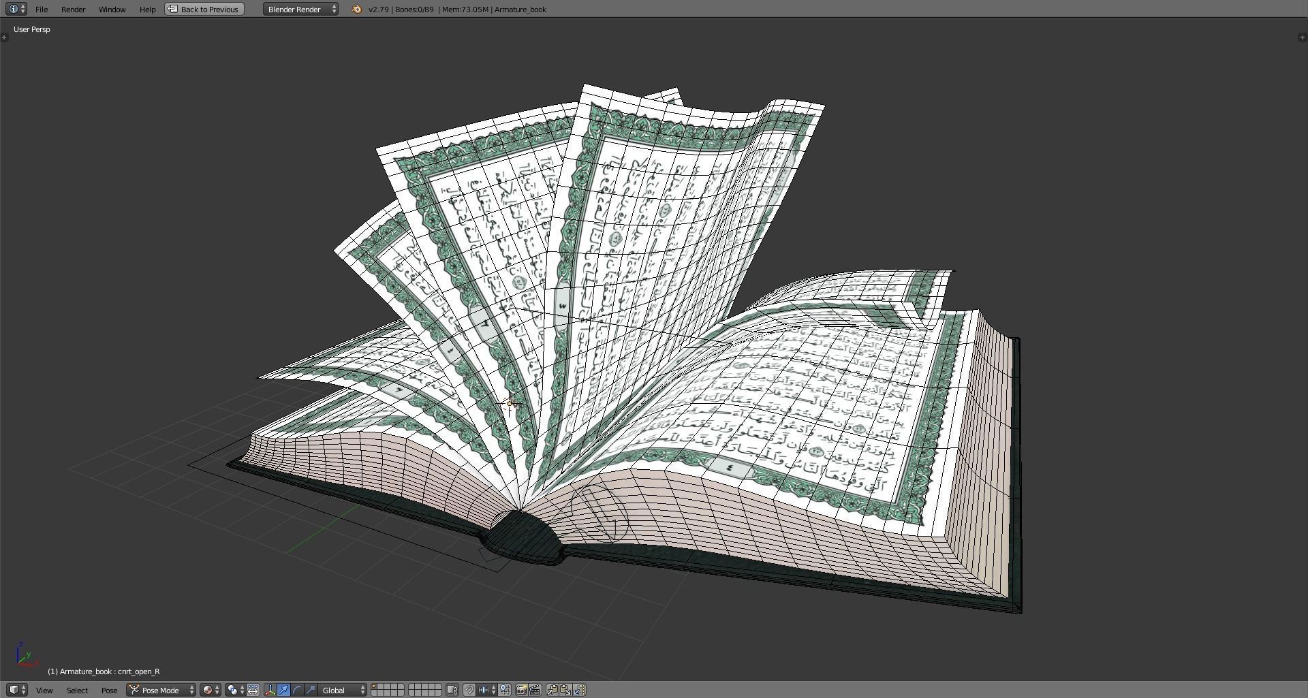Click the circular bone control on the right pages

(599, 512)
